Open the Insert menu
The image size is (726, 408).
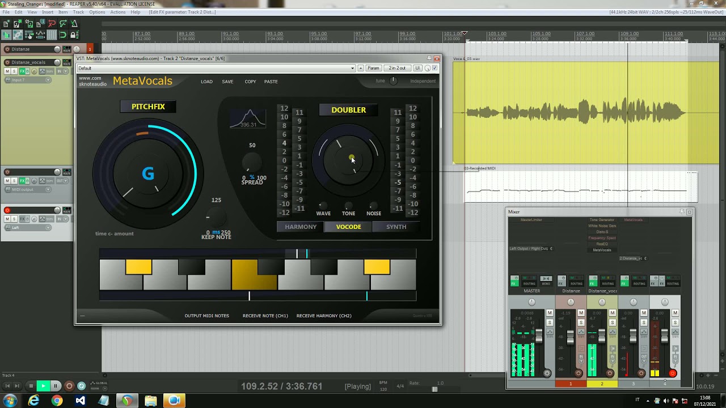point(48,12)
